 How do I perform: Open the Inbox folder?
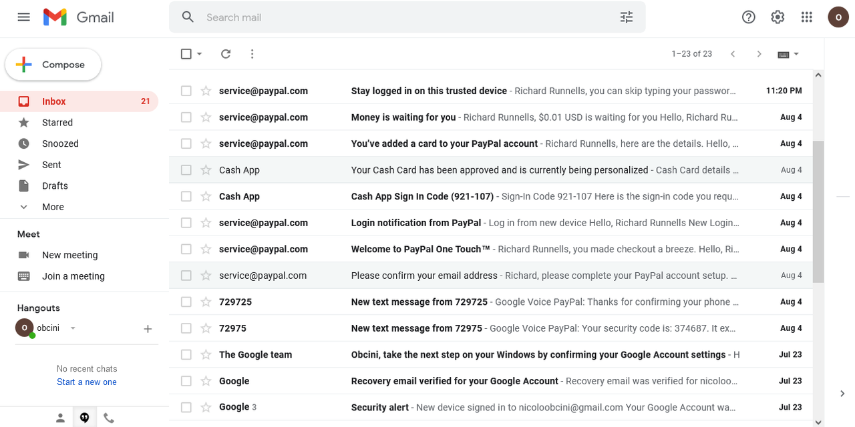79,101
